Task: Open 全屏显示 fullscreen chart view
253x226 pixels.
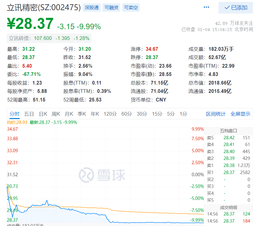Action: pyautogui.click(x=240, y=114)
